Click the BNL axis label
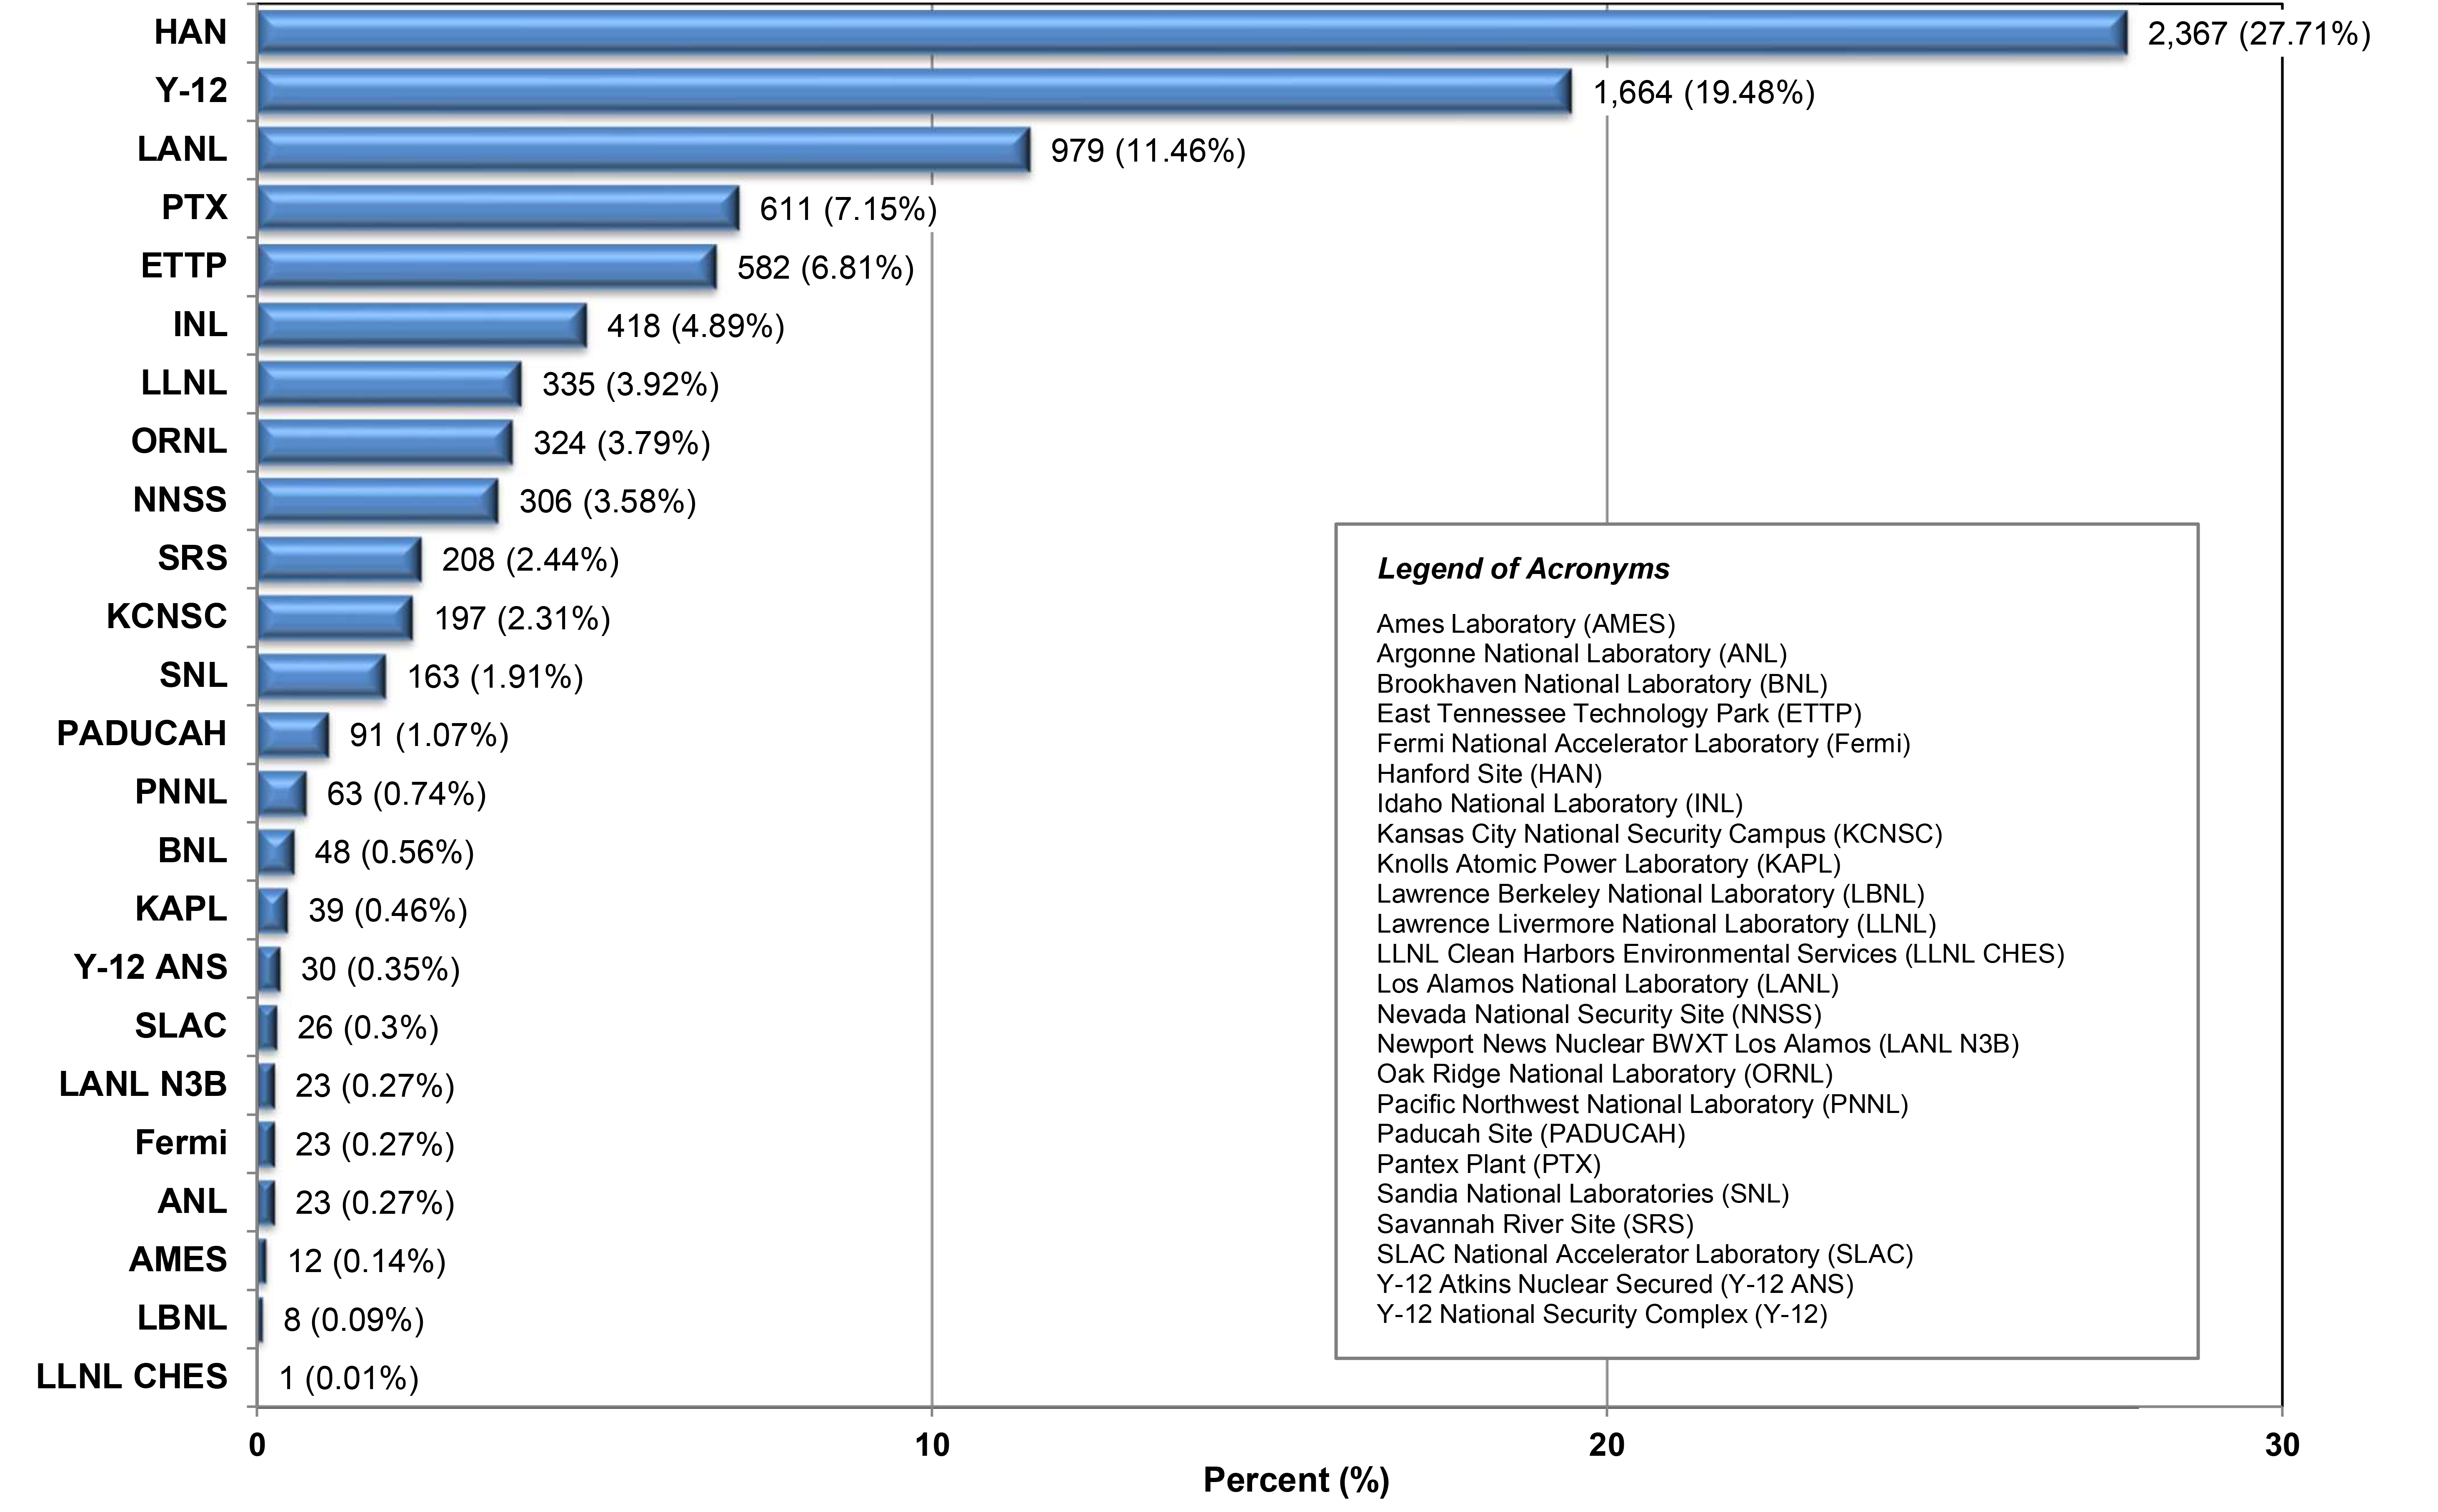Screen dimensions: 2438x1512 [x=192, y=850]
